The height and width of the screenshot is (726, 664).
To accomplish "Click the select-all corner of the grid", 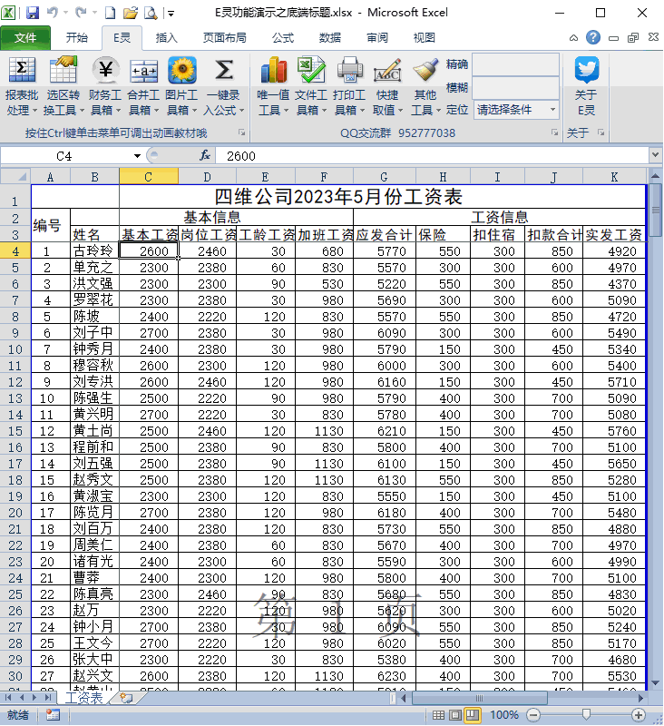I will coord(15,177).
